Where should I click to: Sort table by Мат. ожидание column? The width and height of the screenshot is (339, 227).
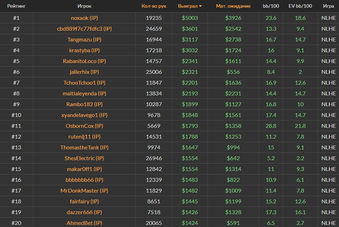[x=233, y=6]
